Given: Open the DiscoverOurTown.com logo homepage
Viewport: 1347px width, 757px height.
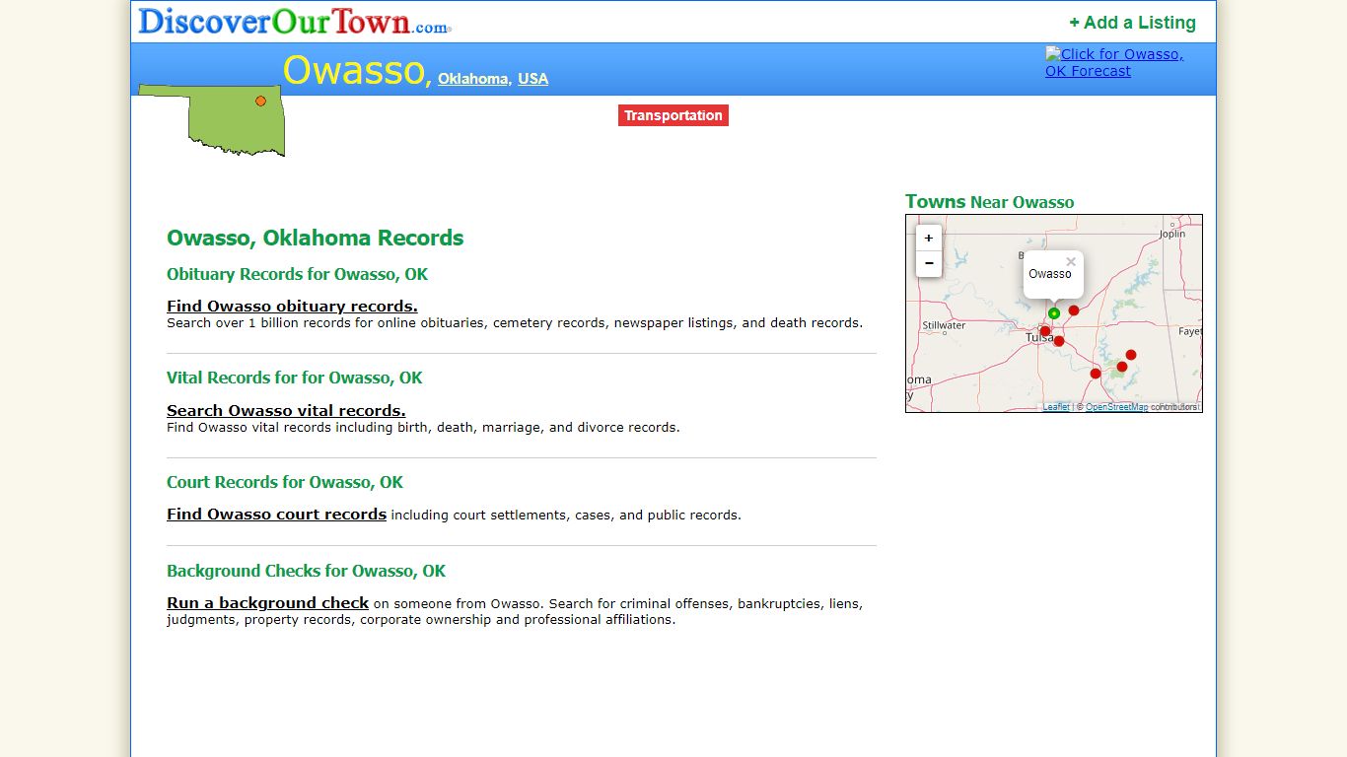Looking at the screenshot, I should pos(294,21).
